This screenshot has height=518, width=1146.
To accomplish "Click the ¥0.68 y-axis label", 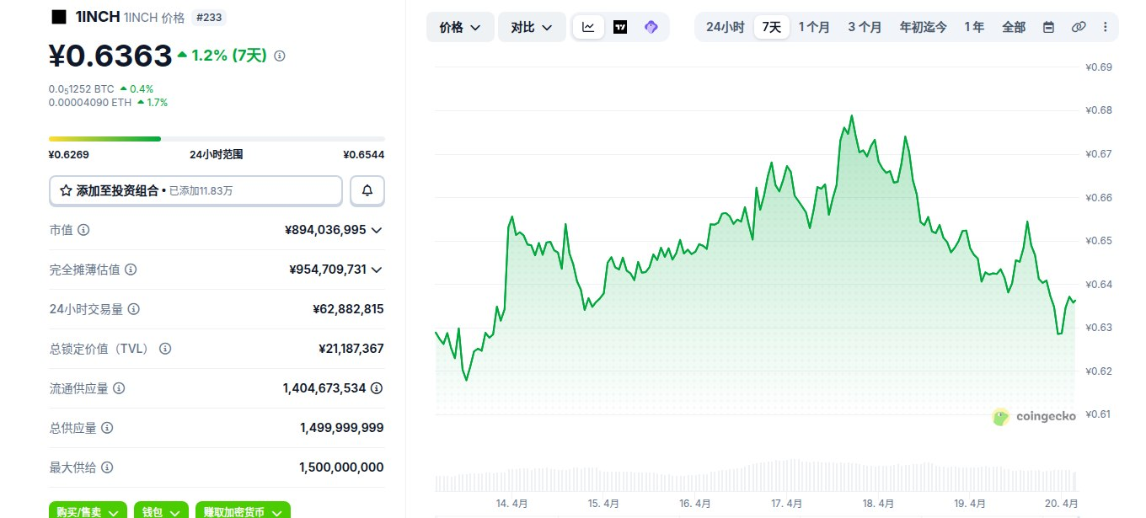I will pos(1098,110).
